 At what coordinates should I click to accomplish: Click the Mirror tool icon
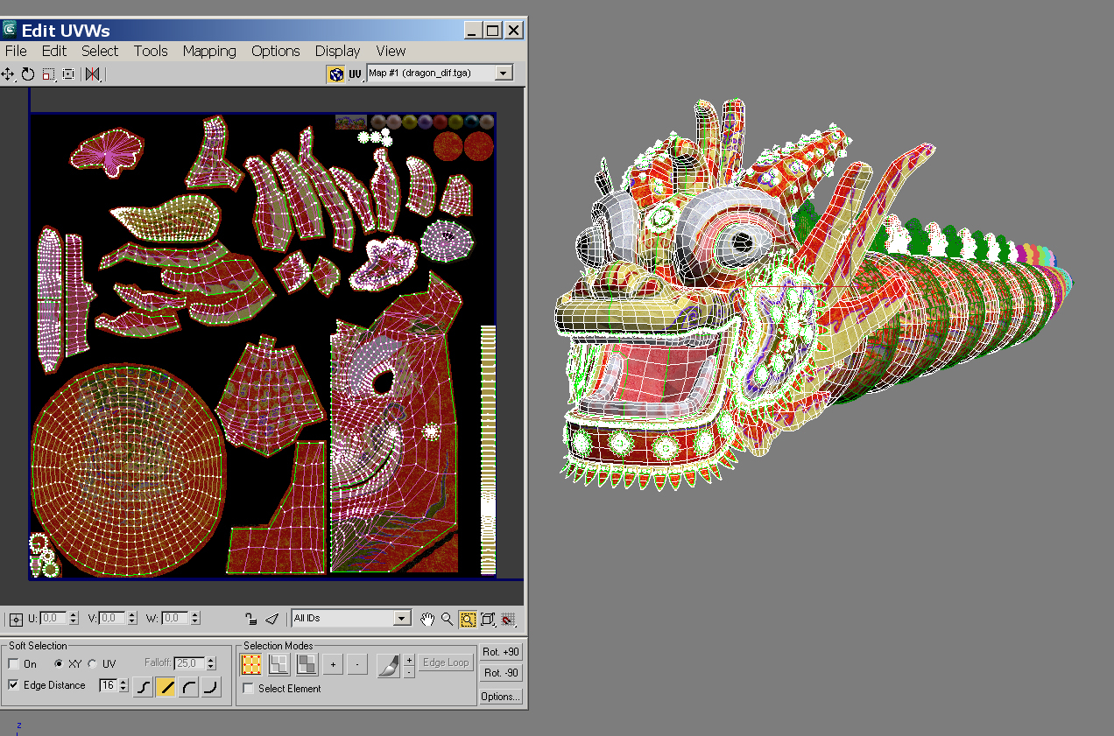coord(92,74)
